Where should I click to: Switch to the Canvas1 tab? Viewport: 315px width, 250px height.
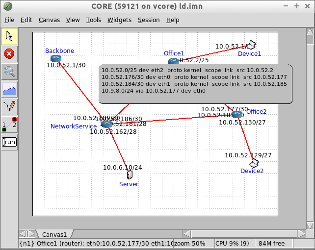tap(54, 234)
